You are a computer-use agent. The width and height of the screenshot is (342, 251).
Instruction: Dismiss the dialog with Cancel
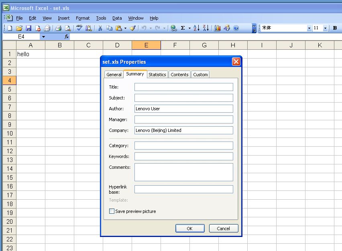click(223, 228)
